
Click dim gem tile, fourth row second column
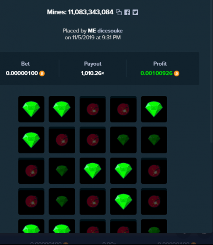point(62,201)
